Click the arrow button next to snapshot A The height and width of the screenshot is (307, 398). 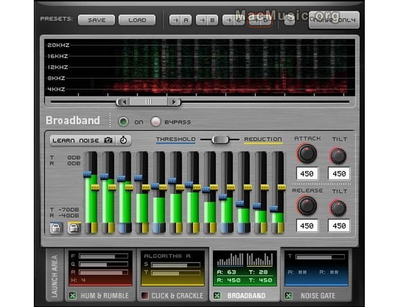pos(175,21)
